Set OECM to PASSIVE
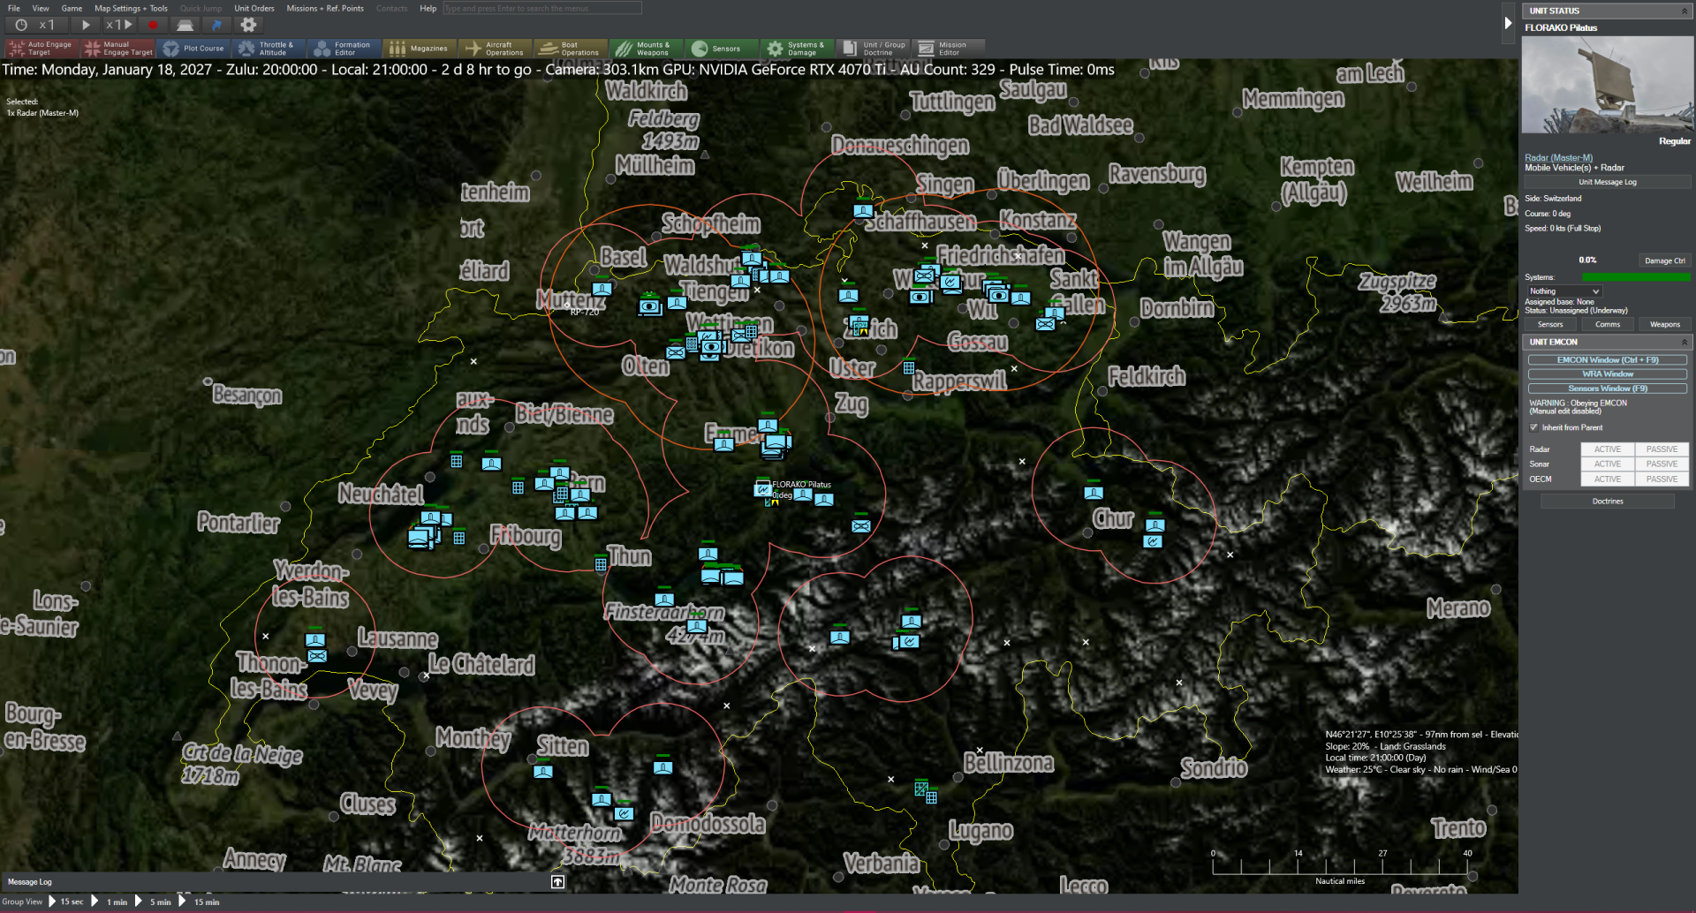The image size is (1696, 913). (x=1662, y=479)
